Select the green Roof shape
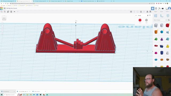171x96 pixels. (156, 39)
